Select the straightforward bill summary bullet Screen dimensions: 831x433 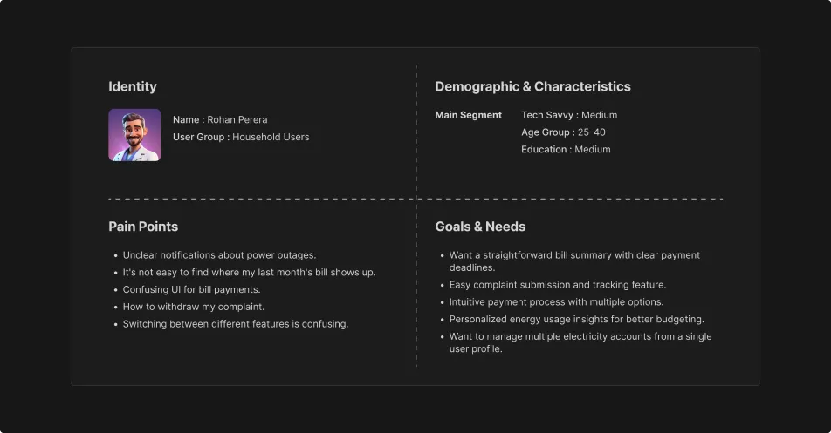(574, 255)
